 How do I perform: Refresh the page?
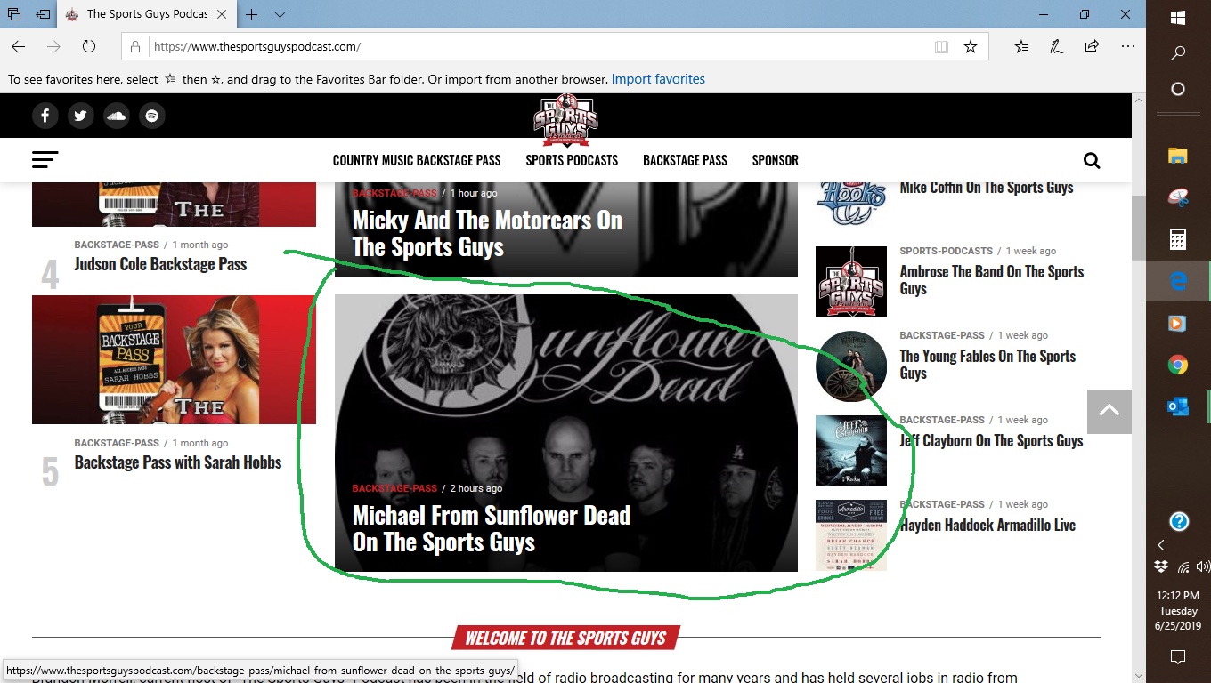coord(89,46)
